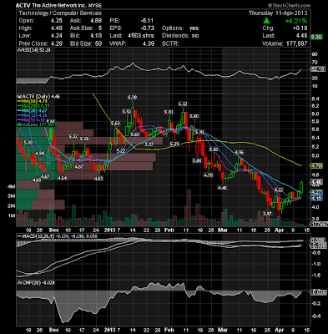Click the 4M volume axis label
This screenshot has width=328, height=334.
(x=12, y=186)
